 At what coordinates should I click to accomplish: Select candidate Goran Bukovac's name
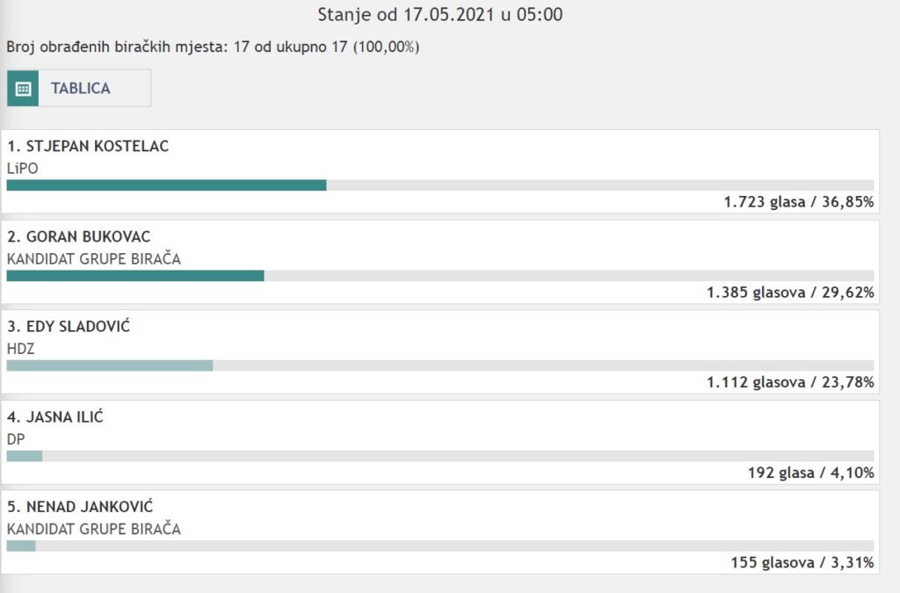coord(79,237)
